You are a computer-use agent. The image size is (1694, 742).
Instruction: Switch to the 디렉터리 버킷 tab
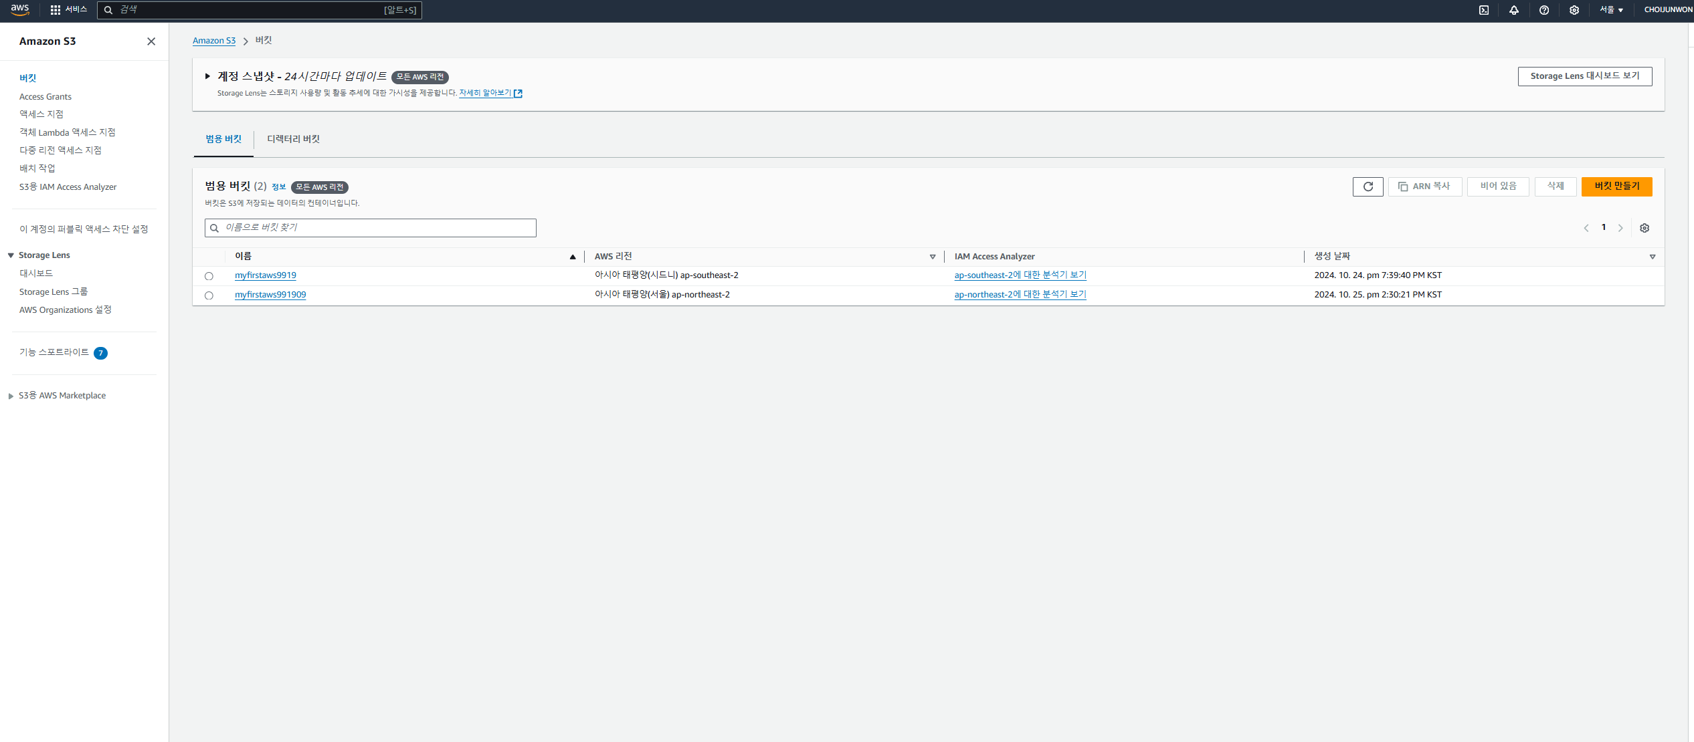[x=294, y=139]
